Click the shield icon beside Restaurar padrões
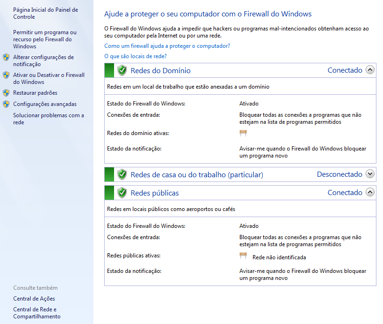 pos(6,93)
